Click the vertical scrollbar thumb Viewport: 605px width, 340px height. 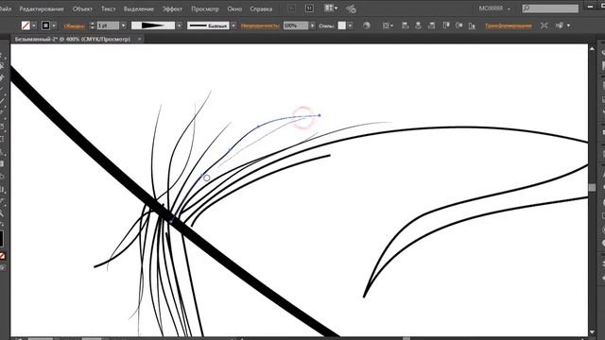592,187
